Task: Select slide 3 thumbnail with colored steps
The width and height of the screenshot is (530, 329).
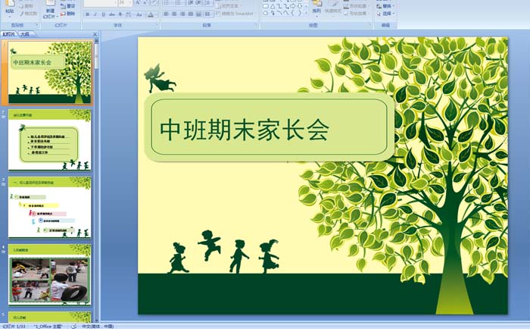Action: (x=50, y=207)
